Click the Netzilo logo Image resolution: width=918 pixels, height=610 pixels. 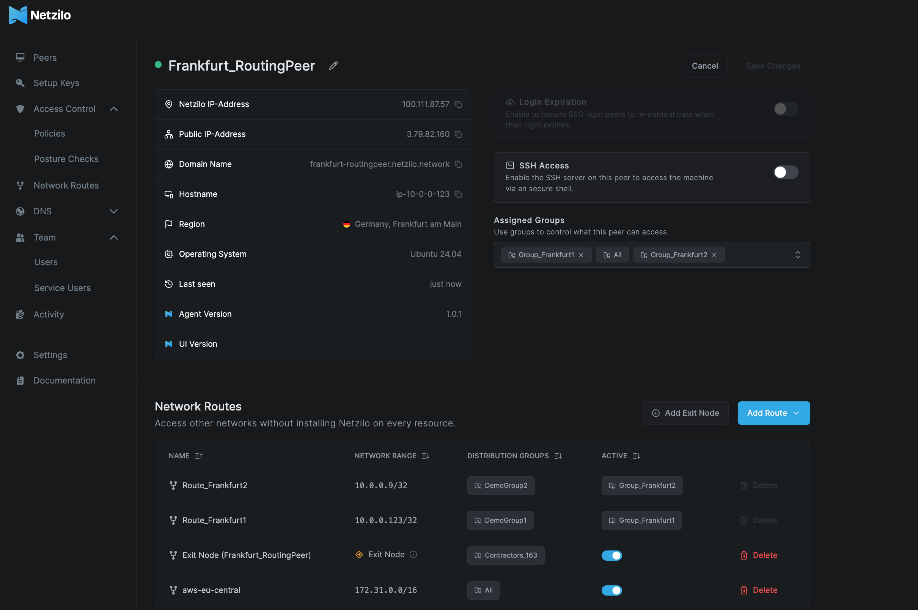(40, 15)
